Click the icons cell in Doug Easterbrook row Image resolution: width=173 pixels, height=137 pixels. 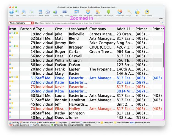coord(14,78)
